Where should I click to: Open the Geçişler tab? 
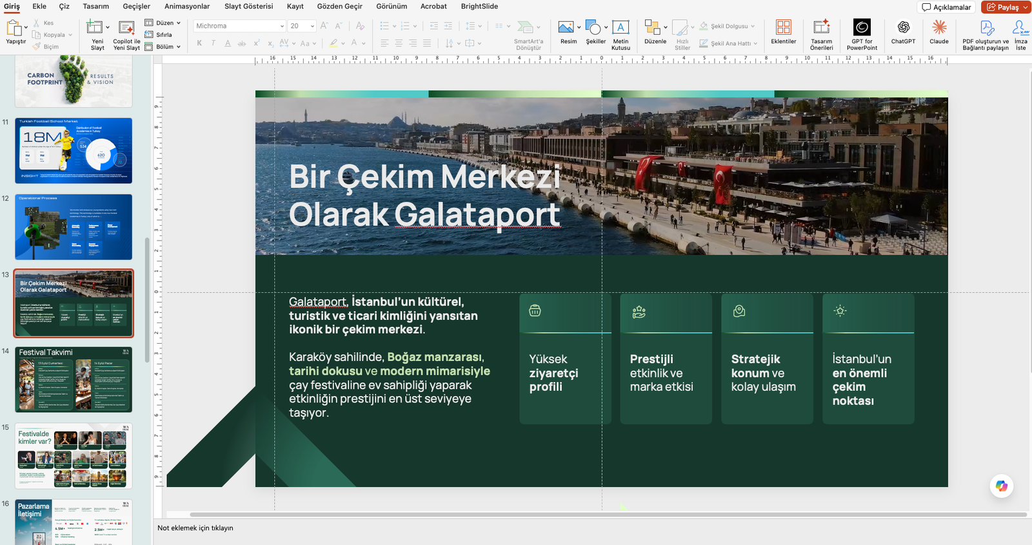point(137,6)
